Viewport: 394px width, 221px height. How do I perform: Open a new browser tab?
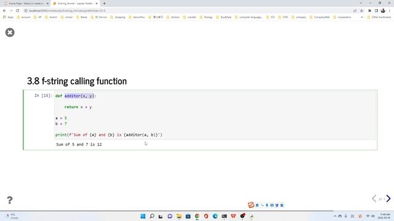point(104,4)
